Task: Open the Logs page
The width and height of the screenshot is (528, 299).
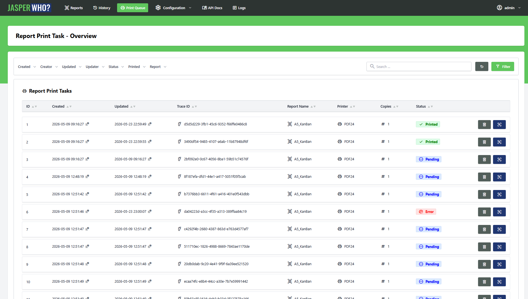Action: pyautogui.click(x=239, y=8)
